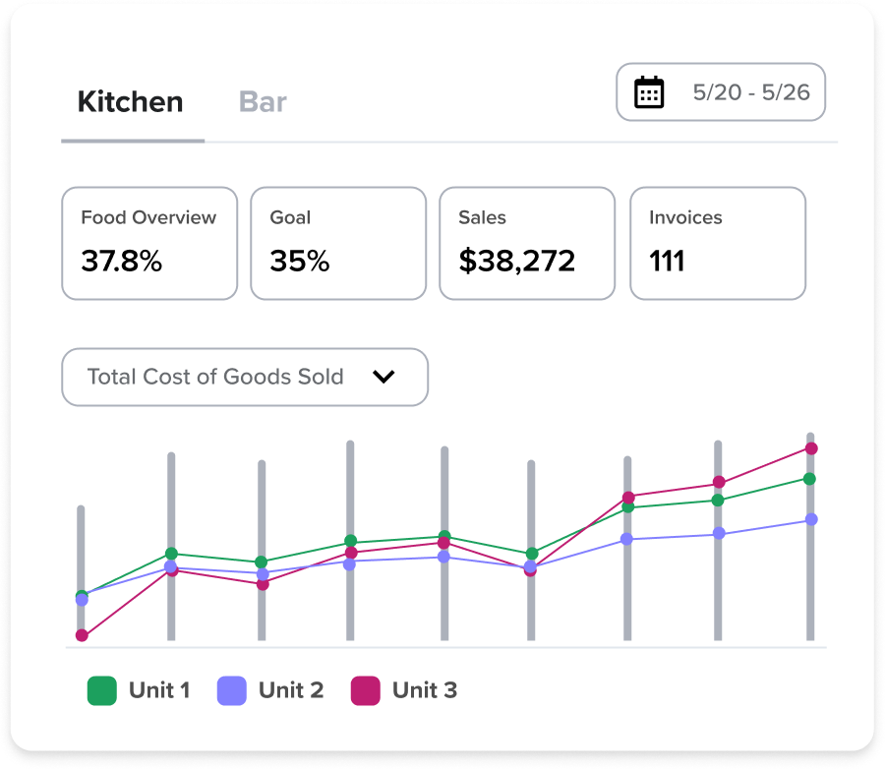Click the Goal 35% card
The image size is (885, 769).
point(338,243)
